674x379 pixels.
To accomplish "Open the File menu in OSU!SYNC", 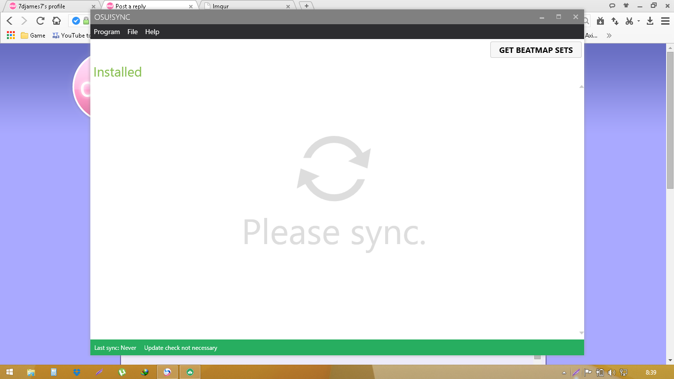I will tap(132, 32).
